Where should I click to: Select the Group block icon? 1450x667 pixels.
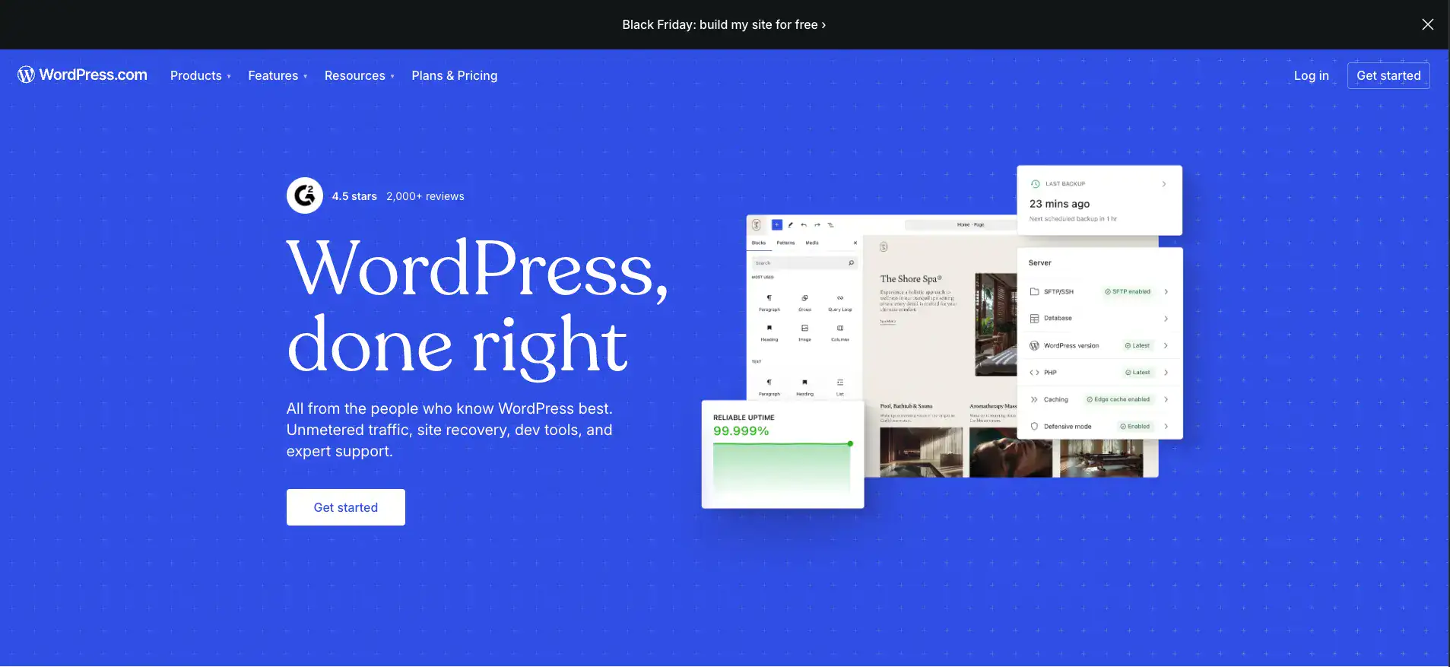[804, 298]
